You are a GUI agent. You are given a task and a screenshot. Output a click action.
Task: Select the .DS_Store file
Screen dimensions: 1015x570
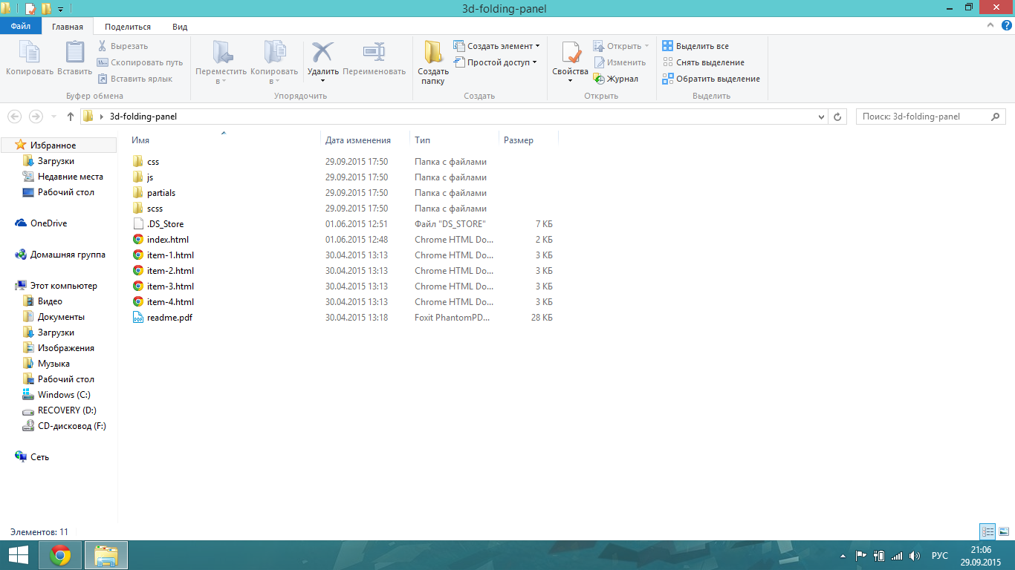[x=165, y=224]
